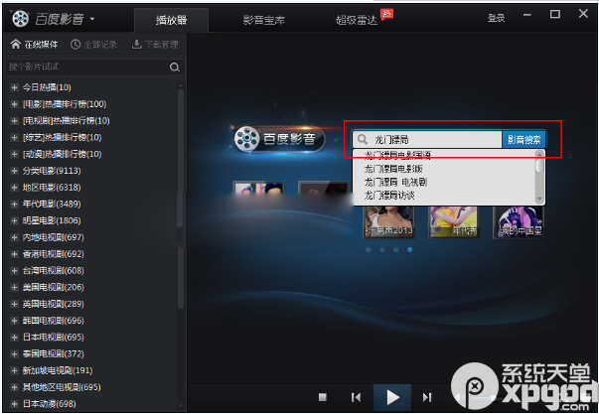Image resolution: width=599 pixels, height=414 pixels.
Task: Expand [电影]热播排行榜(100) node
Action: click(x=14, y=104)
